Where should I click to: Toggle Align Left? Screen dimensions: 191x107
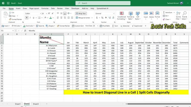pyautogui.click(x=58, y=18)
